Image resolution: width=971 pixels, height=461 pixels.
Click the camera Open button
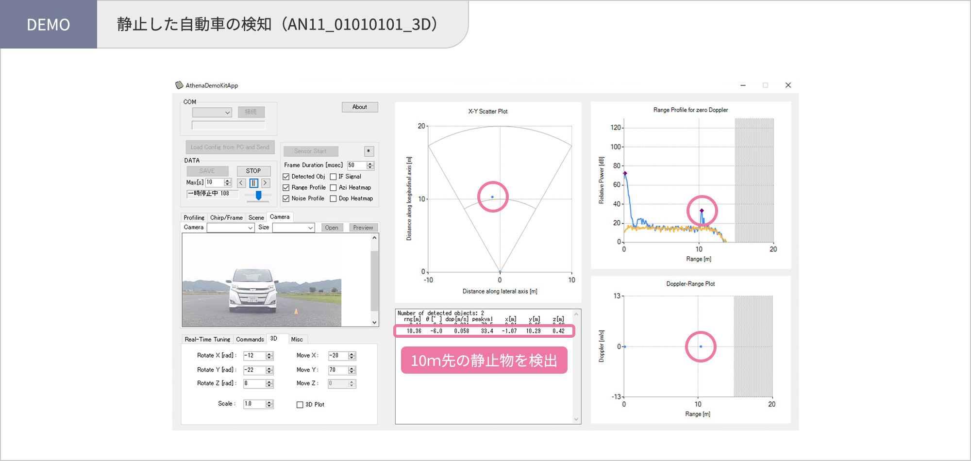332,228
